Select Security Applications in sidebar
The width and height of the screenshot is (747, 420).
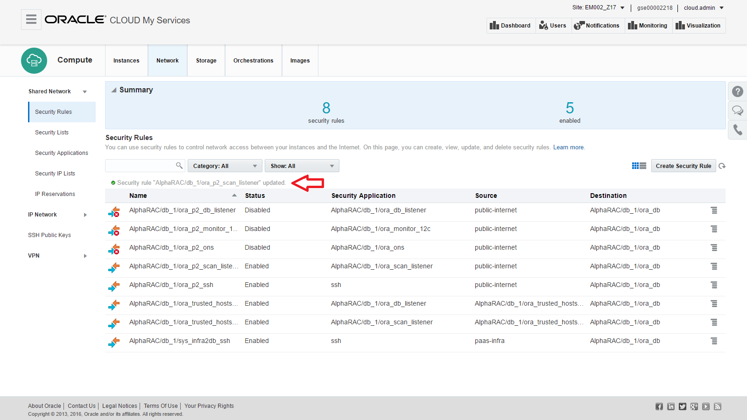click(x=62, y=153)
